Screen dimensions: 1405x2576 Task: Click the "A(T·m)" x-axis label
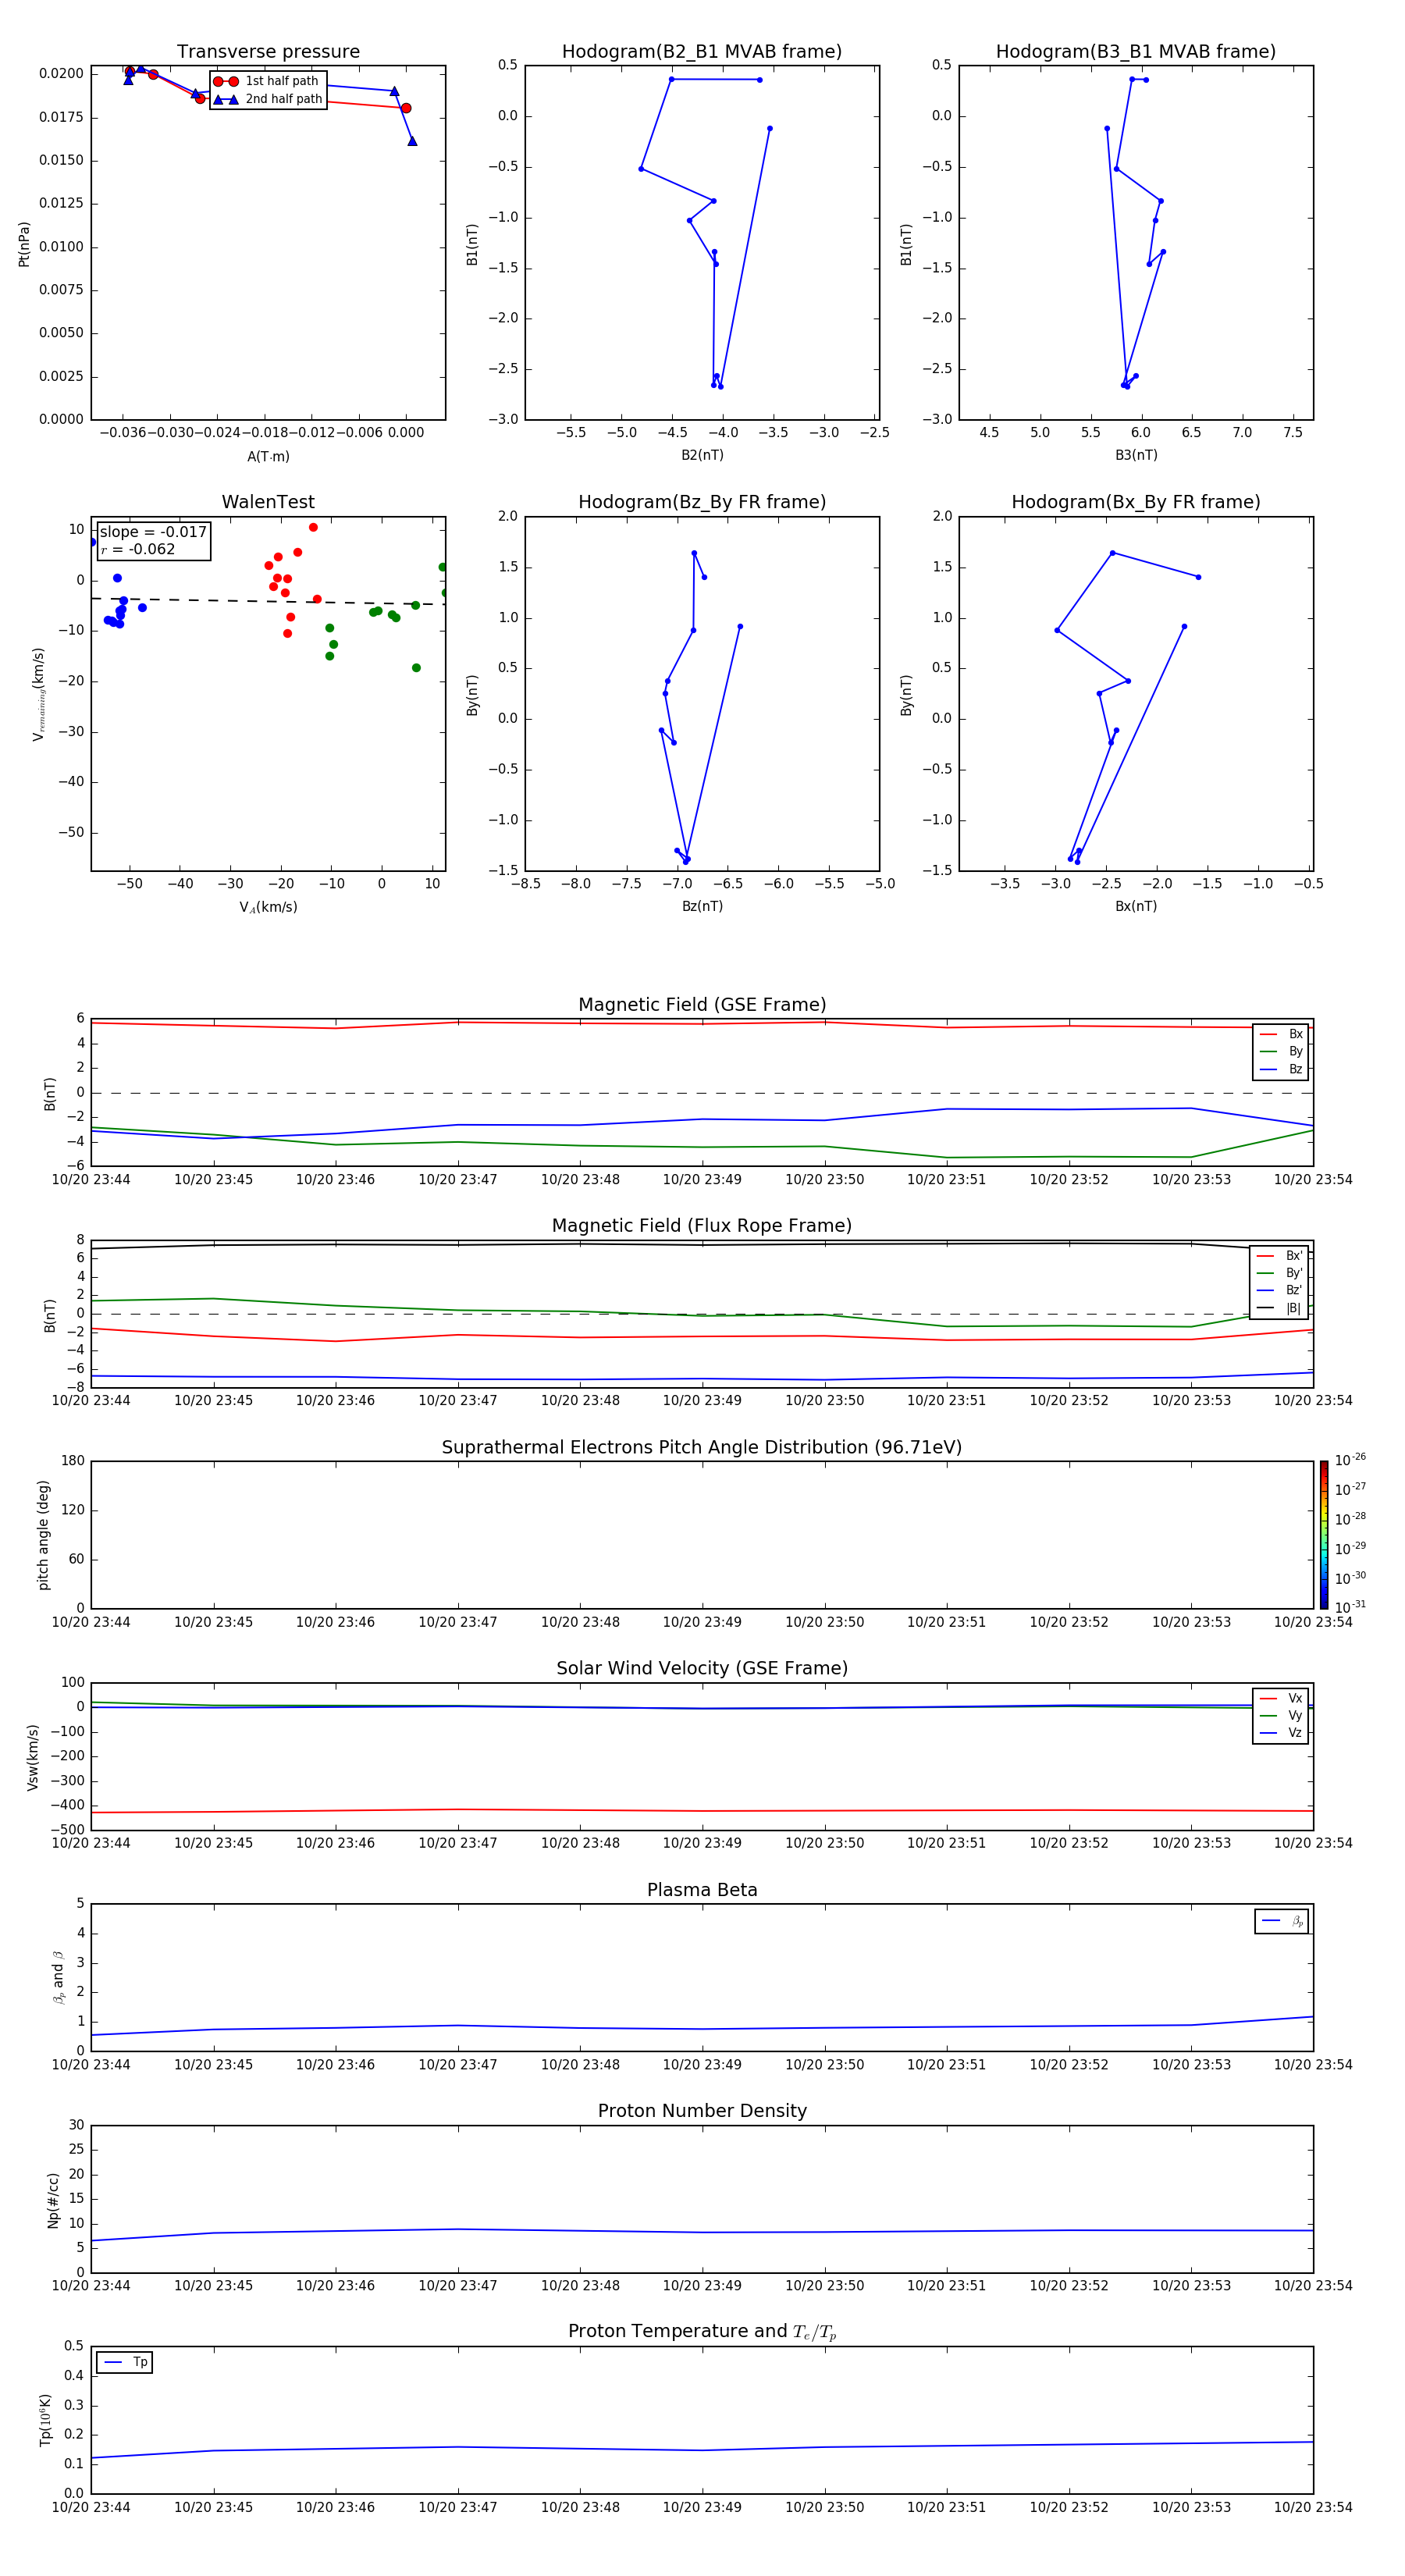268,456
